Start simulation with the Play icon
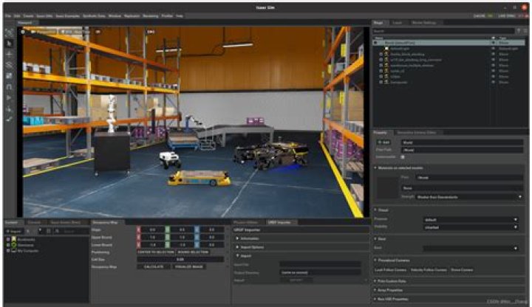Image resolution: width=532 pixels, height=307 pixels. (9, 98)
